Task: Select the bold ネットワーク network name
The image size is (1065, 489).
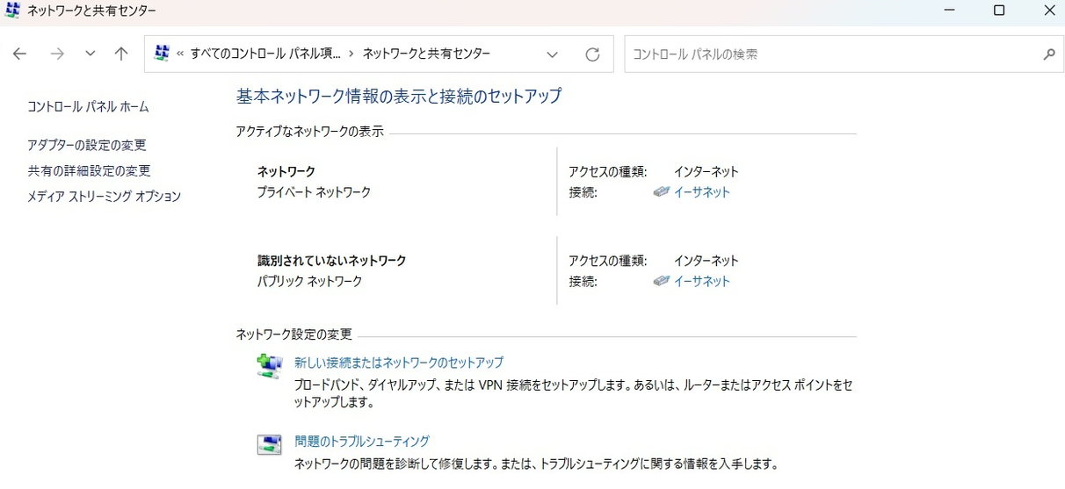Action: click(286, 172)
